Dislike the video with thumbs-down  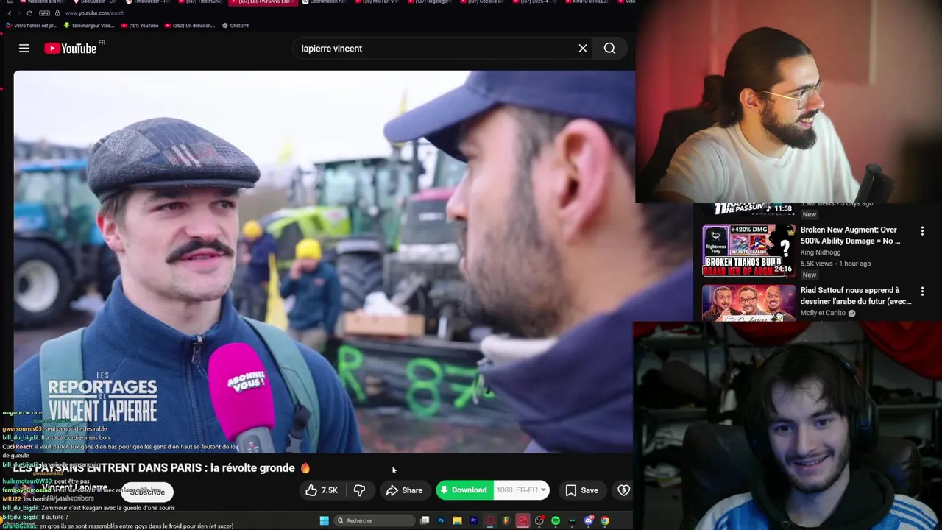tap(360, 490)
